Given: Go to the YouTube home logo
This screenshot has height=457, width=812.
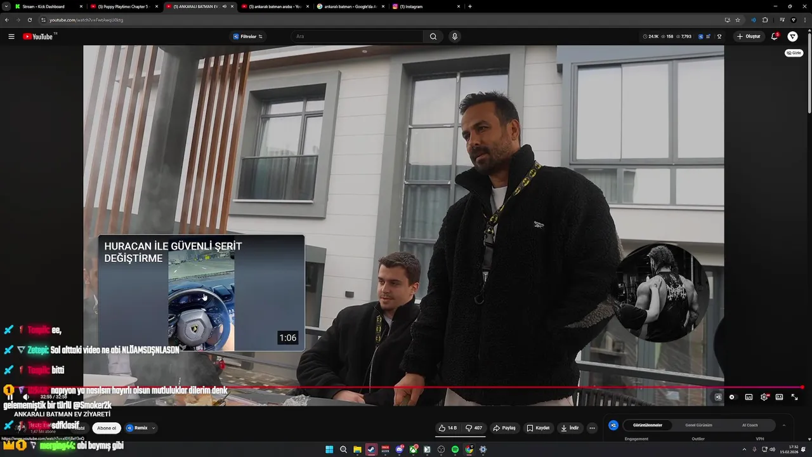Looking at the screenshot, I should 38,36.
